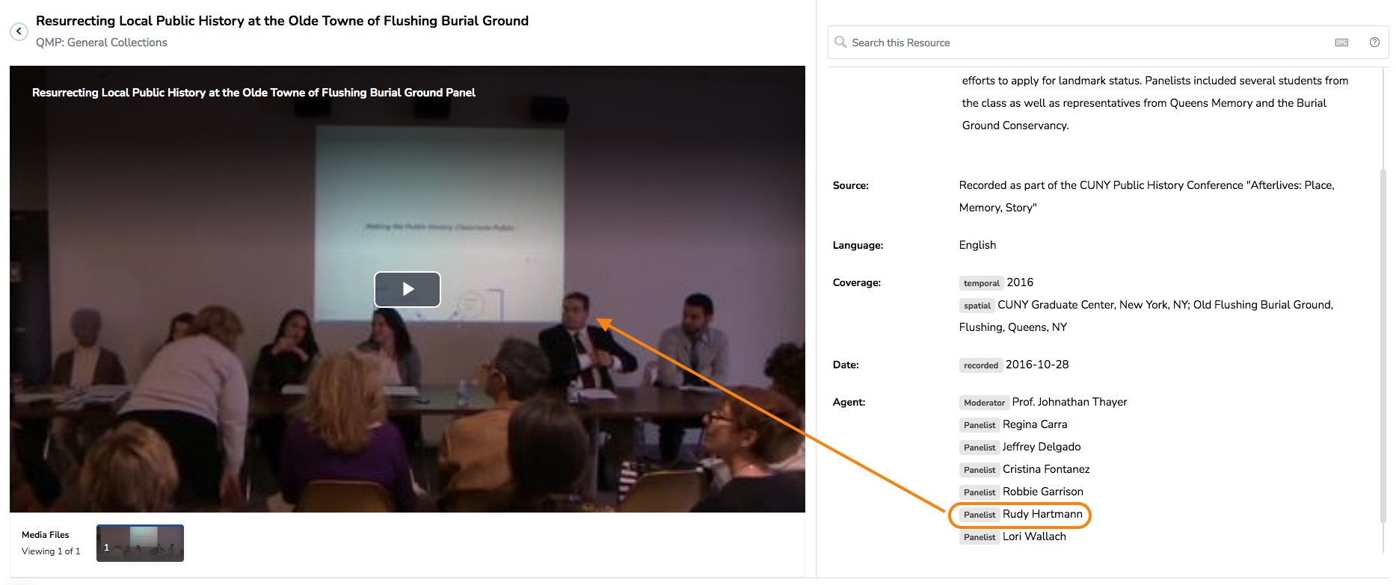1396x585 pixels.
Task: Click the Date field label
Action: [x=846, y=365]
